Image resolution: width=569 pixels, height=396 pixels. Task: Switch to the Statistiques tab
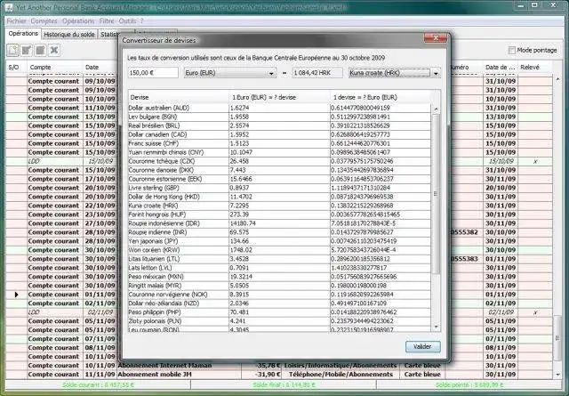pos(108,35)
